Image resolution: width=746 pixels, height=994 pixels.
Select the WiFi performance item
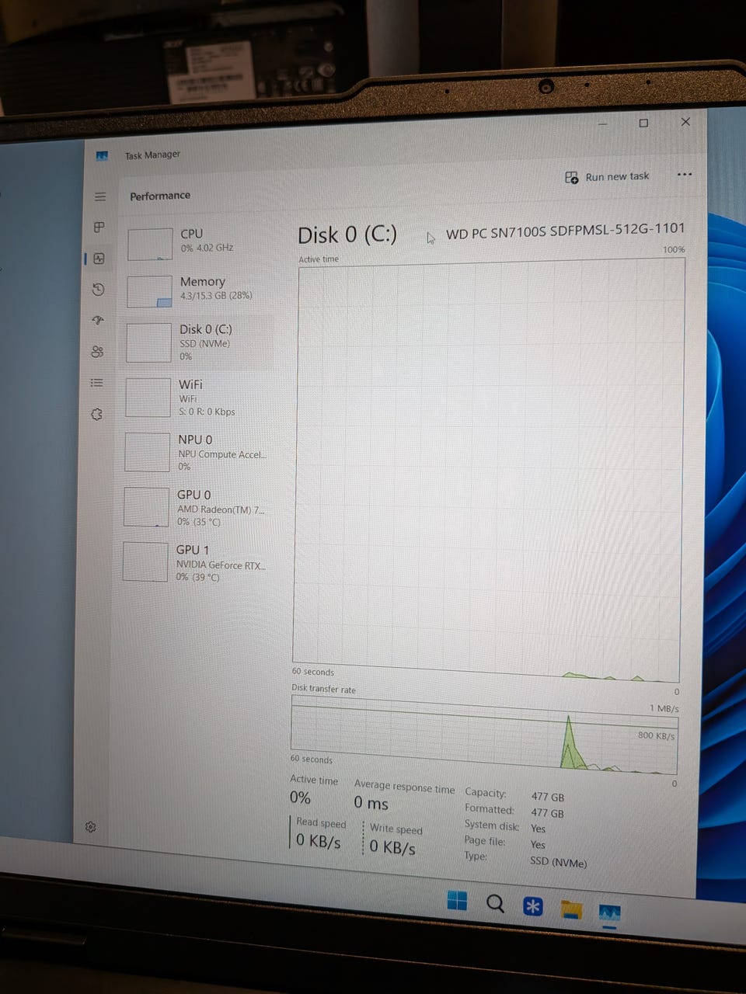click(x=198, y=398)
